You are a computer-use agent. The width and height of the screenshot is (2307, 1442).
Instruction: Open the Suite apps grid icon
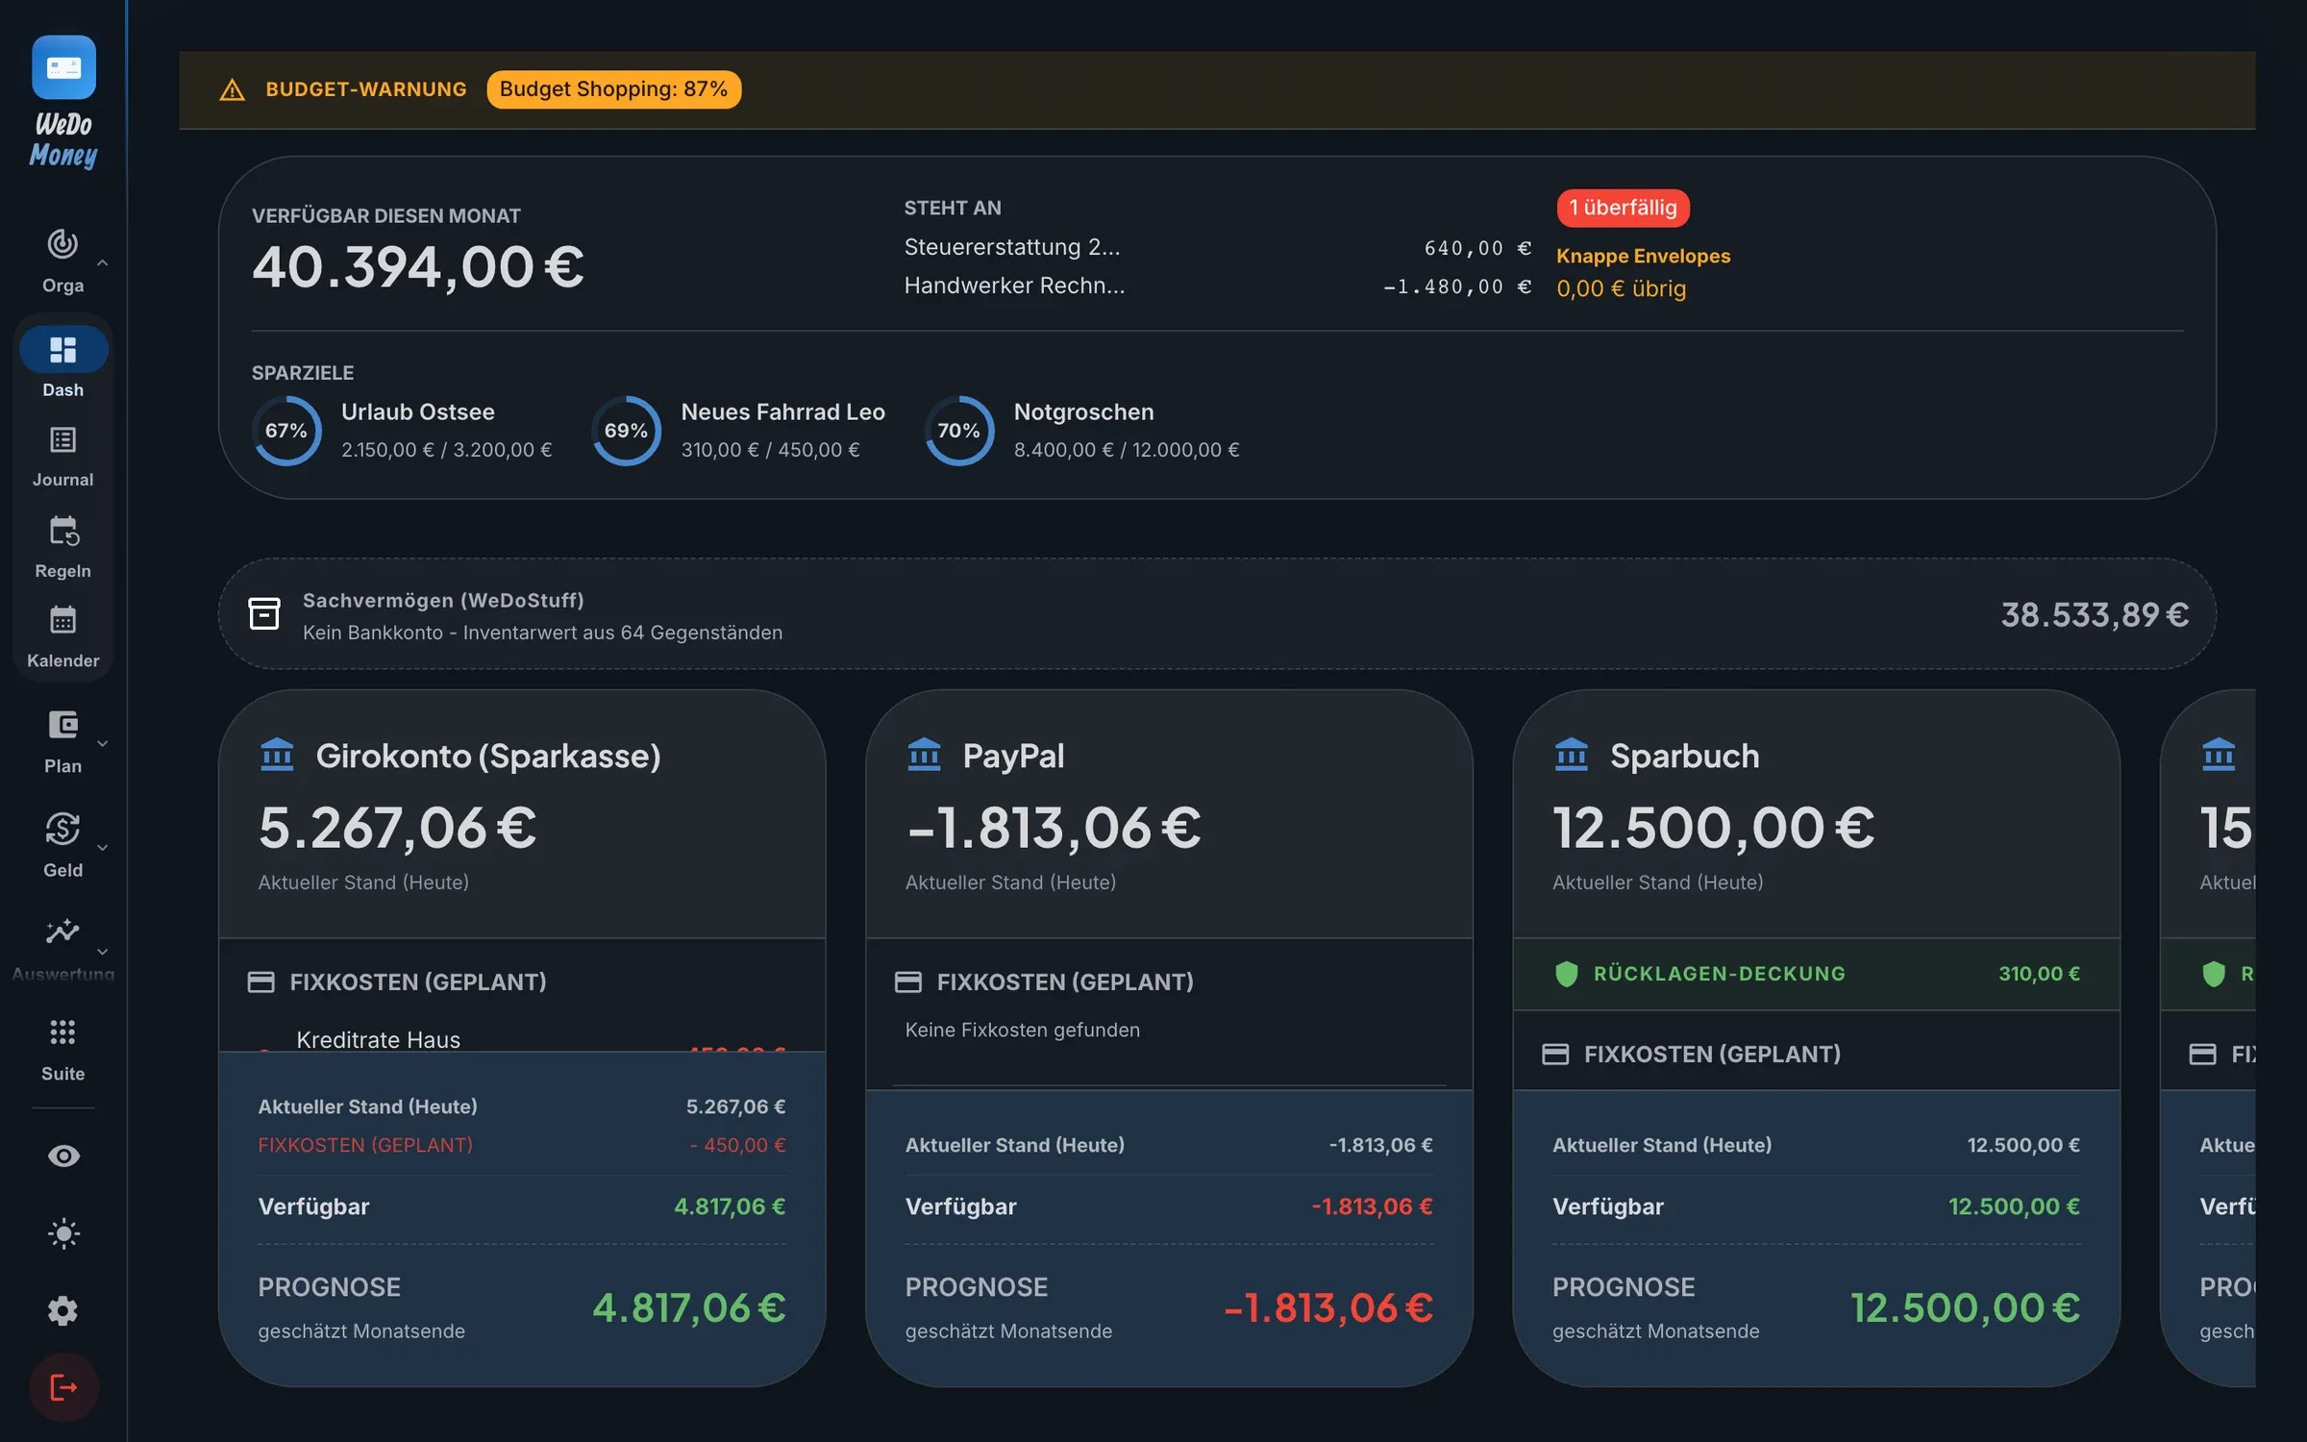(x=62, y=1032)
